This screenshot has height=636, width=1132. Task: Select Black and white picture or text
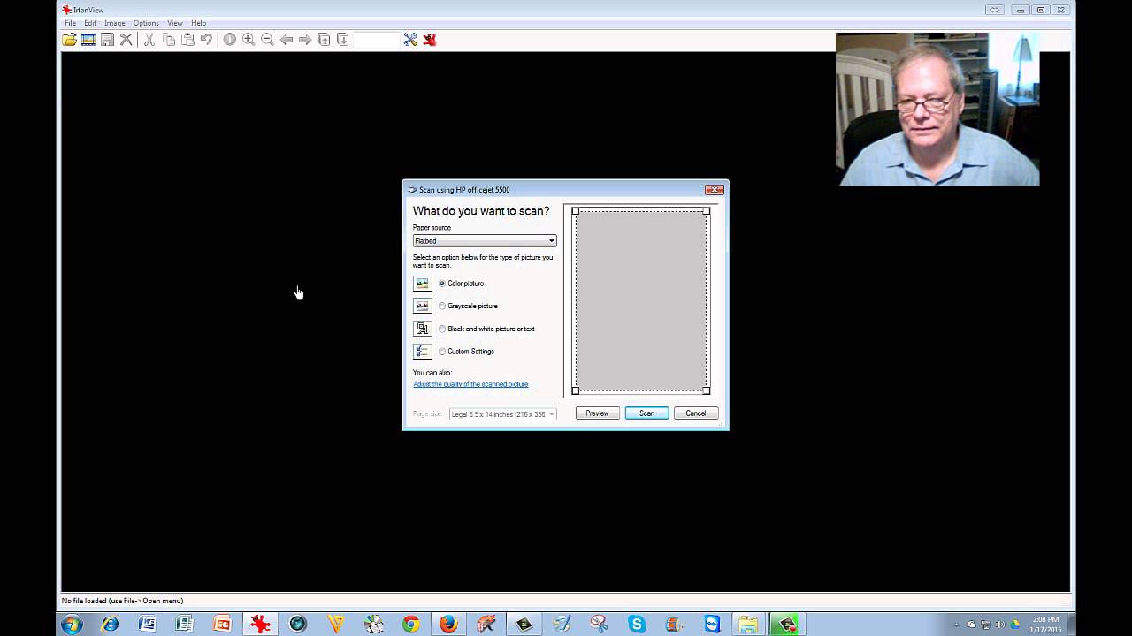click(x=442, y=329)
